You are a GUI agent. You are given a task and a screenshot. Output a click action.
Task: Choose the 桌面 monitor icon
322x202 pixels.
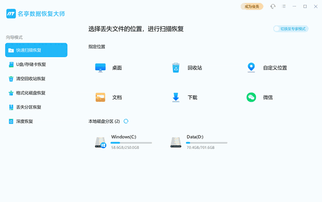point(100,68)
